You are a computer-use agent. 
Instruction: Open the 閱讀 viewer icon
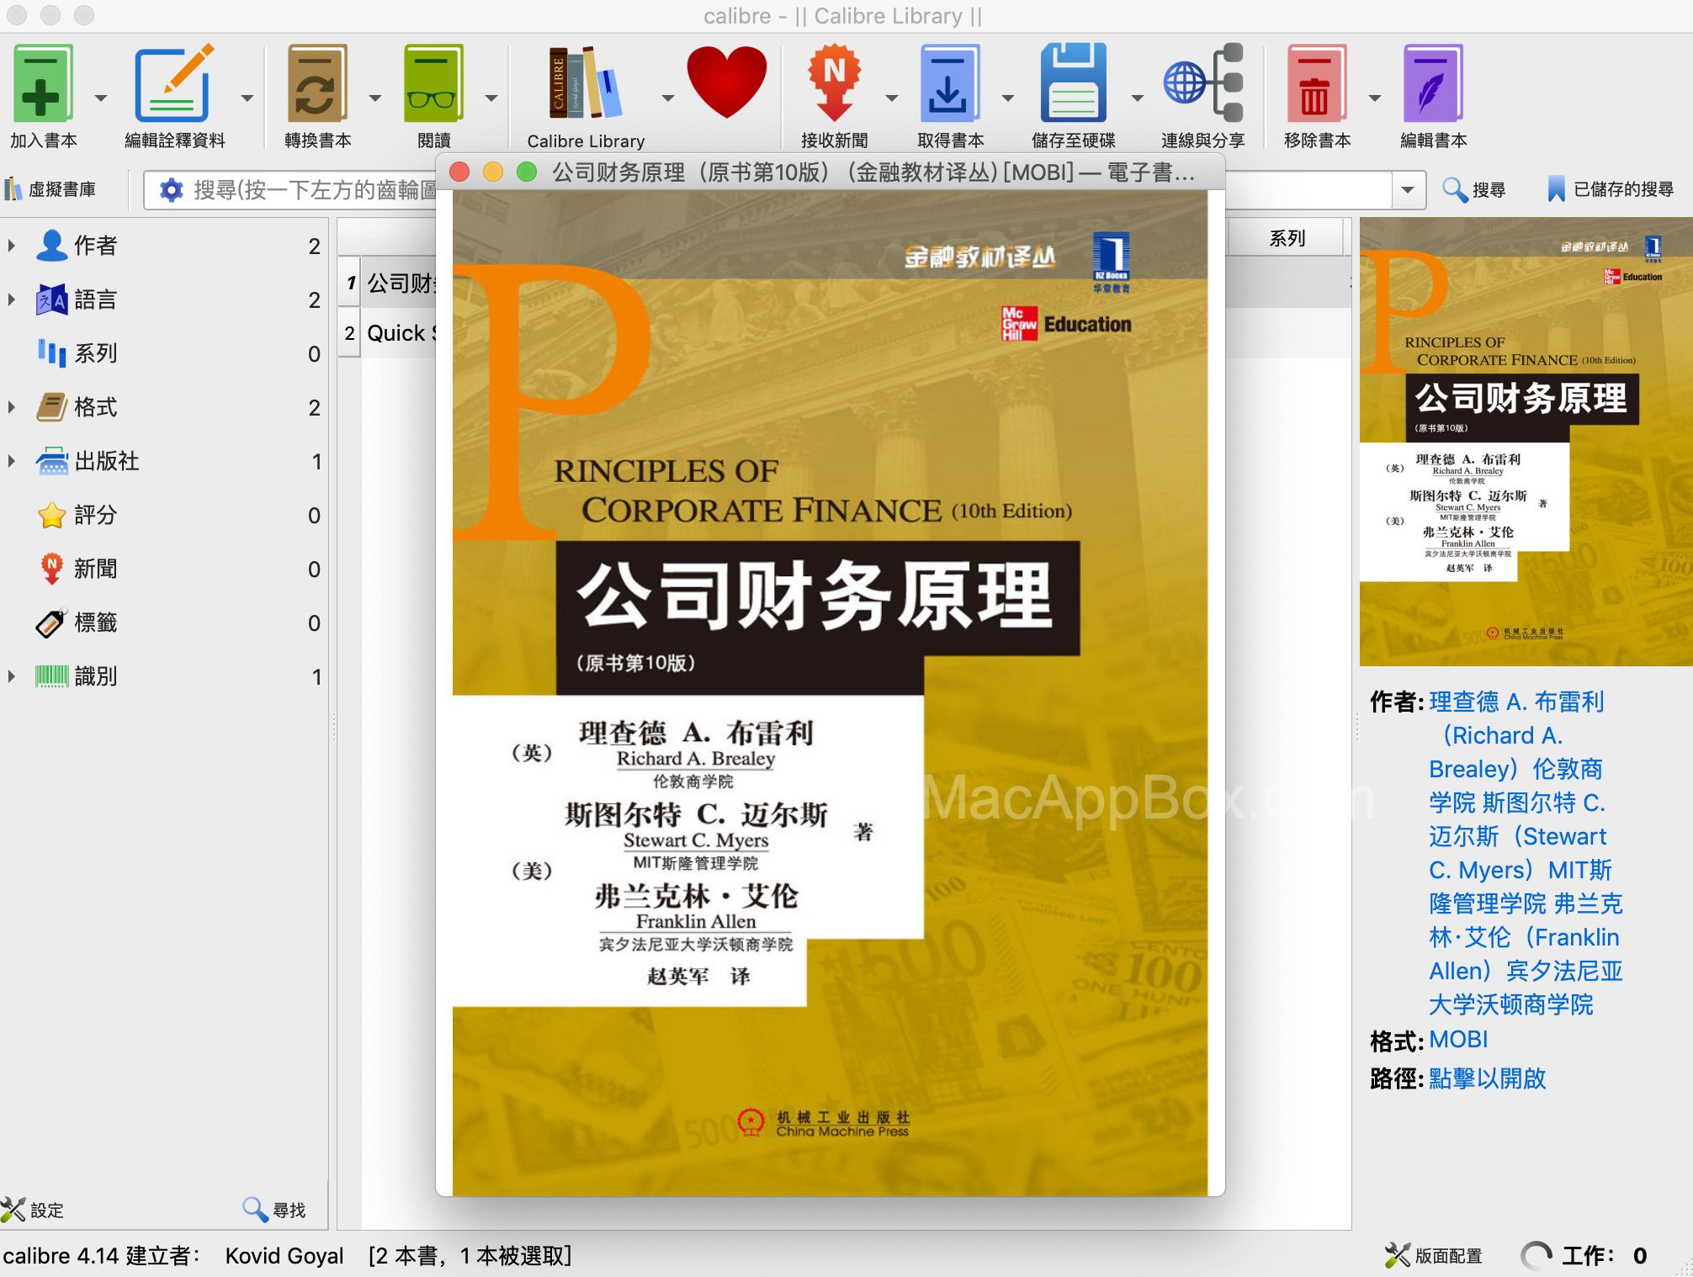click(433, 84)
